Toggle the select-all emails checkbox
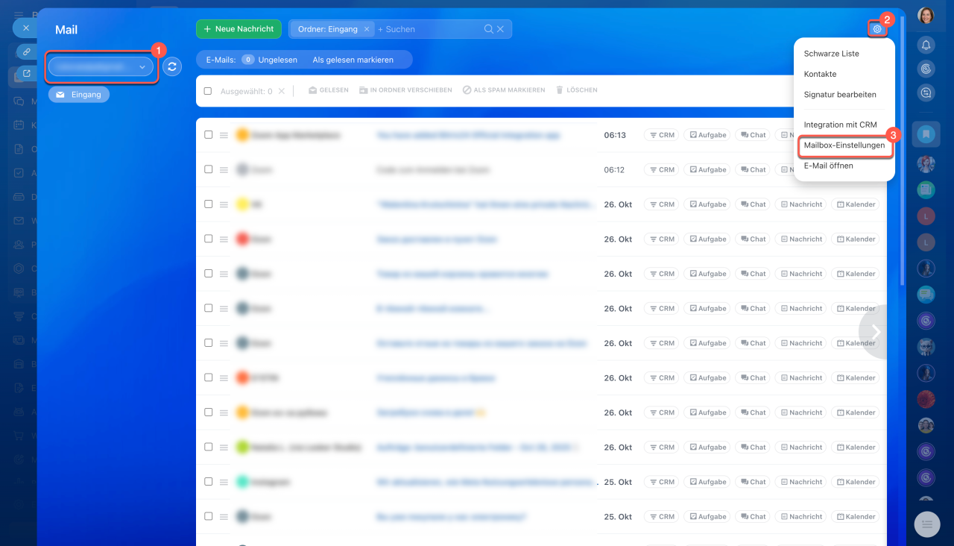 click(209, 91)
